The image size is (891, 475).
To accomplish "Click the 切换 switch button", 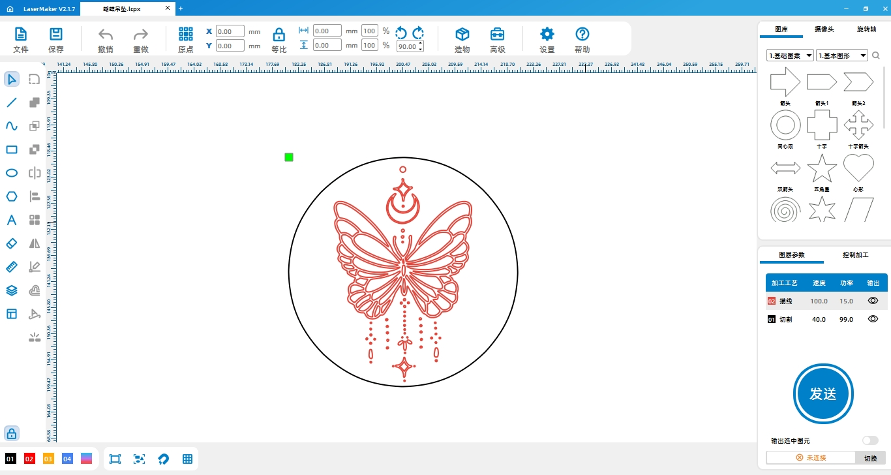I will point(871,458).
